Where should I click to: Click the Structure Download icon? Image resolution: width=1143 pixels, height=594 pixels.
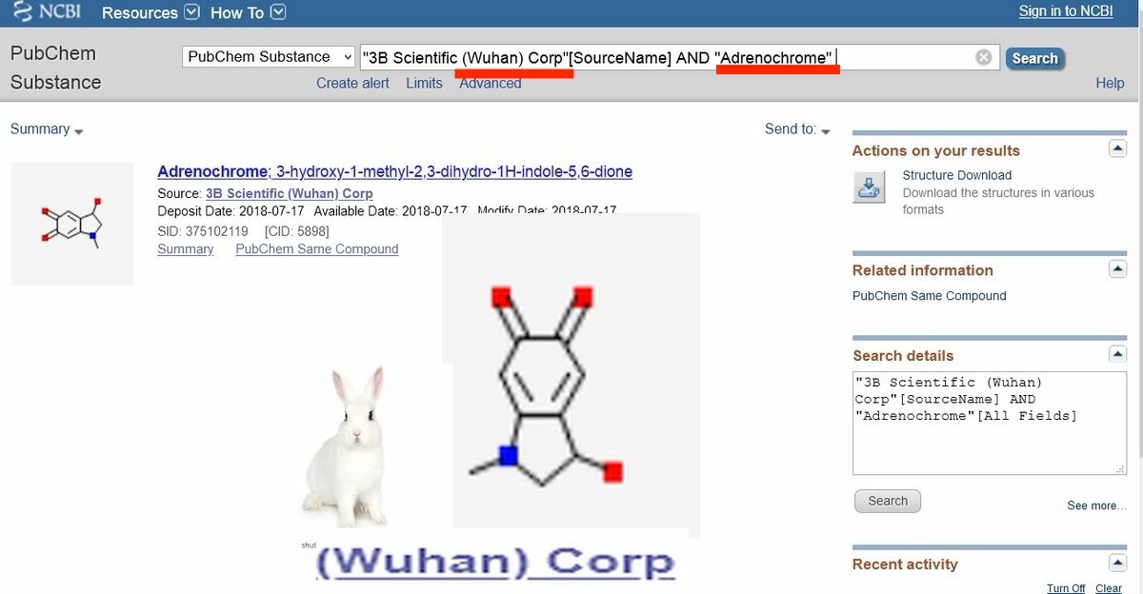[868, 187]
